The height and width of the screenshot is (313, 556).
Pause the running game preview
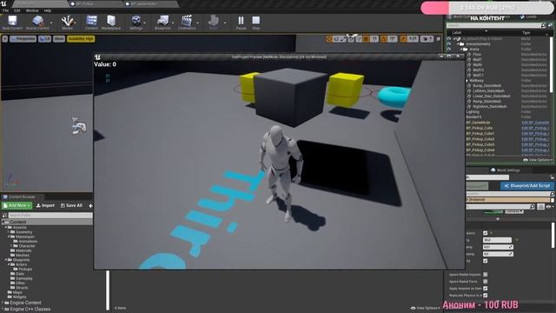coord(242,22)
